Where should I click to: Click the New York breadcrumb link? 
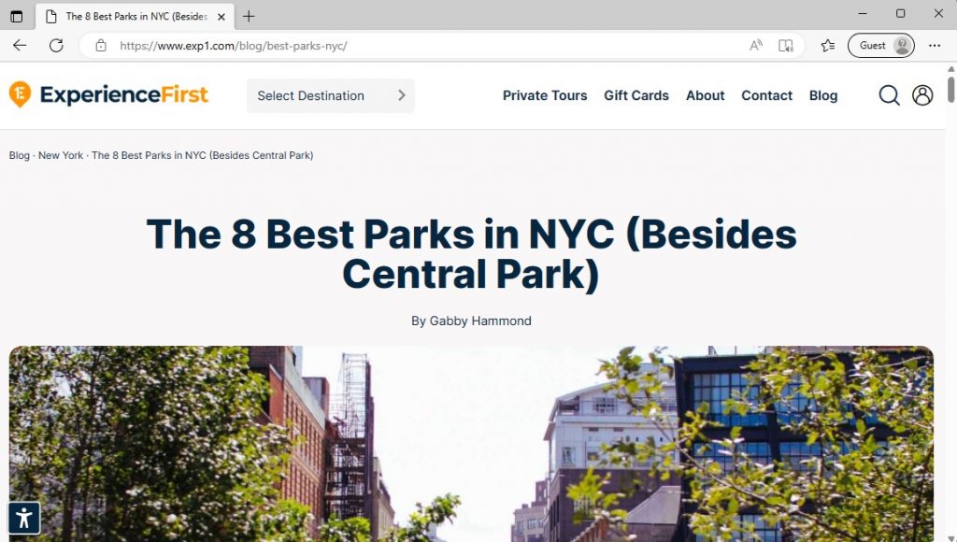[61, 155]
